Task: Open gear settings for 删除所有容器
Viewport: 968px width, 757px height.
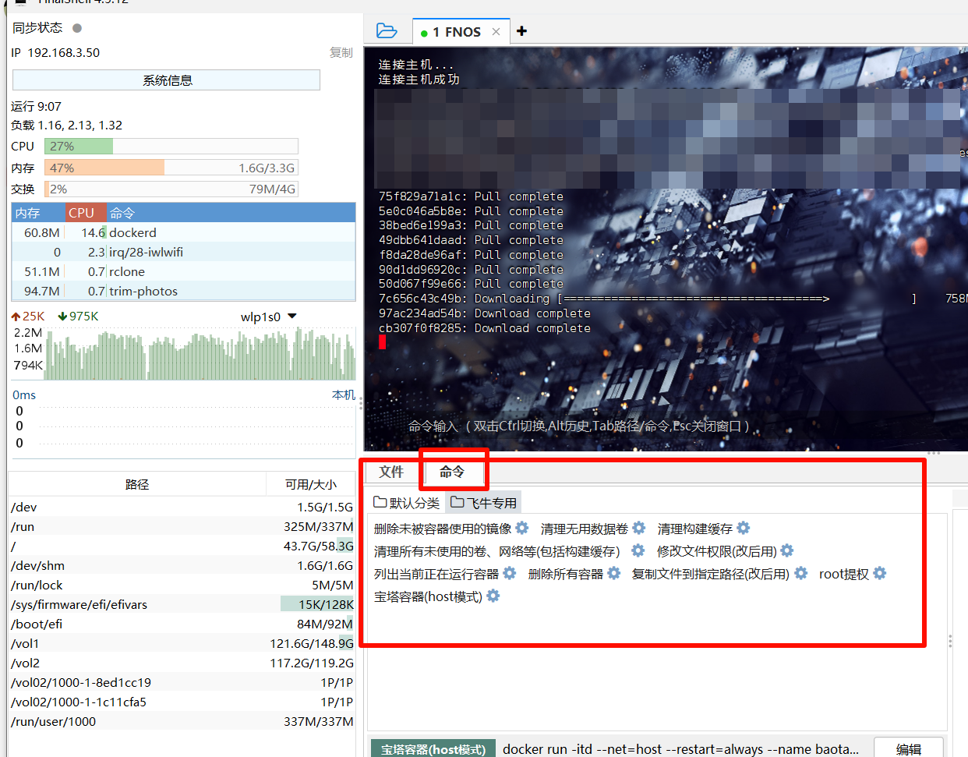Action: [614, 573]
